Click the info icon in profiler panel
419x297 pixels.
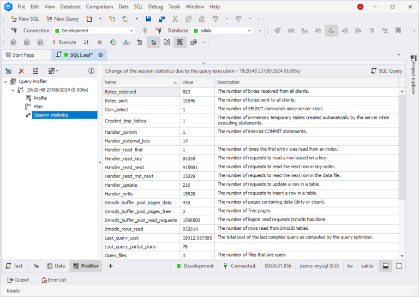pyautogui.click(x=91, y=71)
